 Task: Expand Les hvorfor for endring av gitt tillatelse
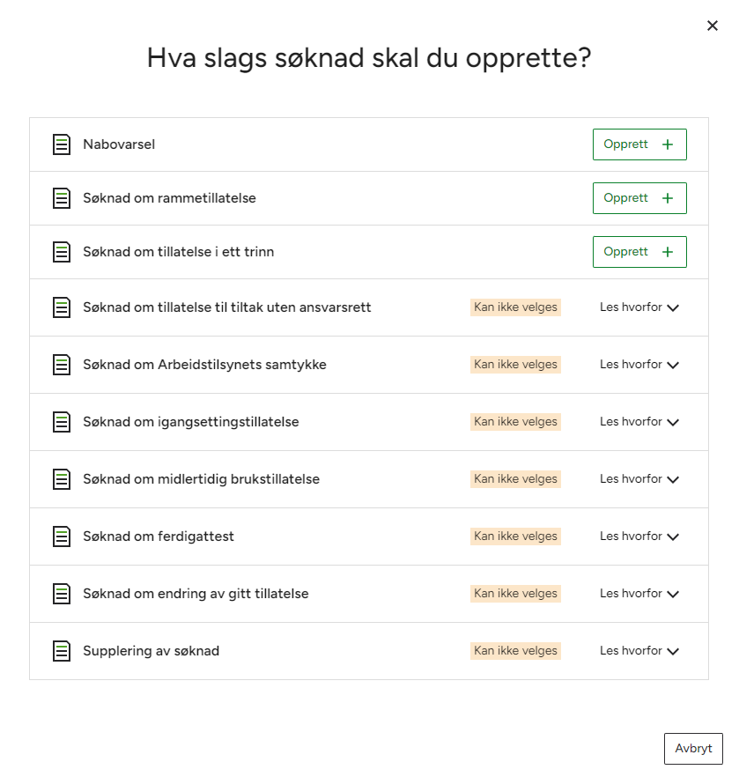[639, 594]
